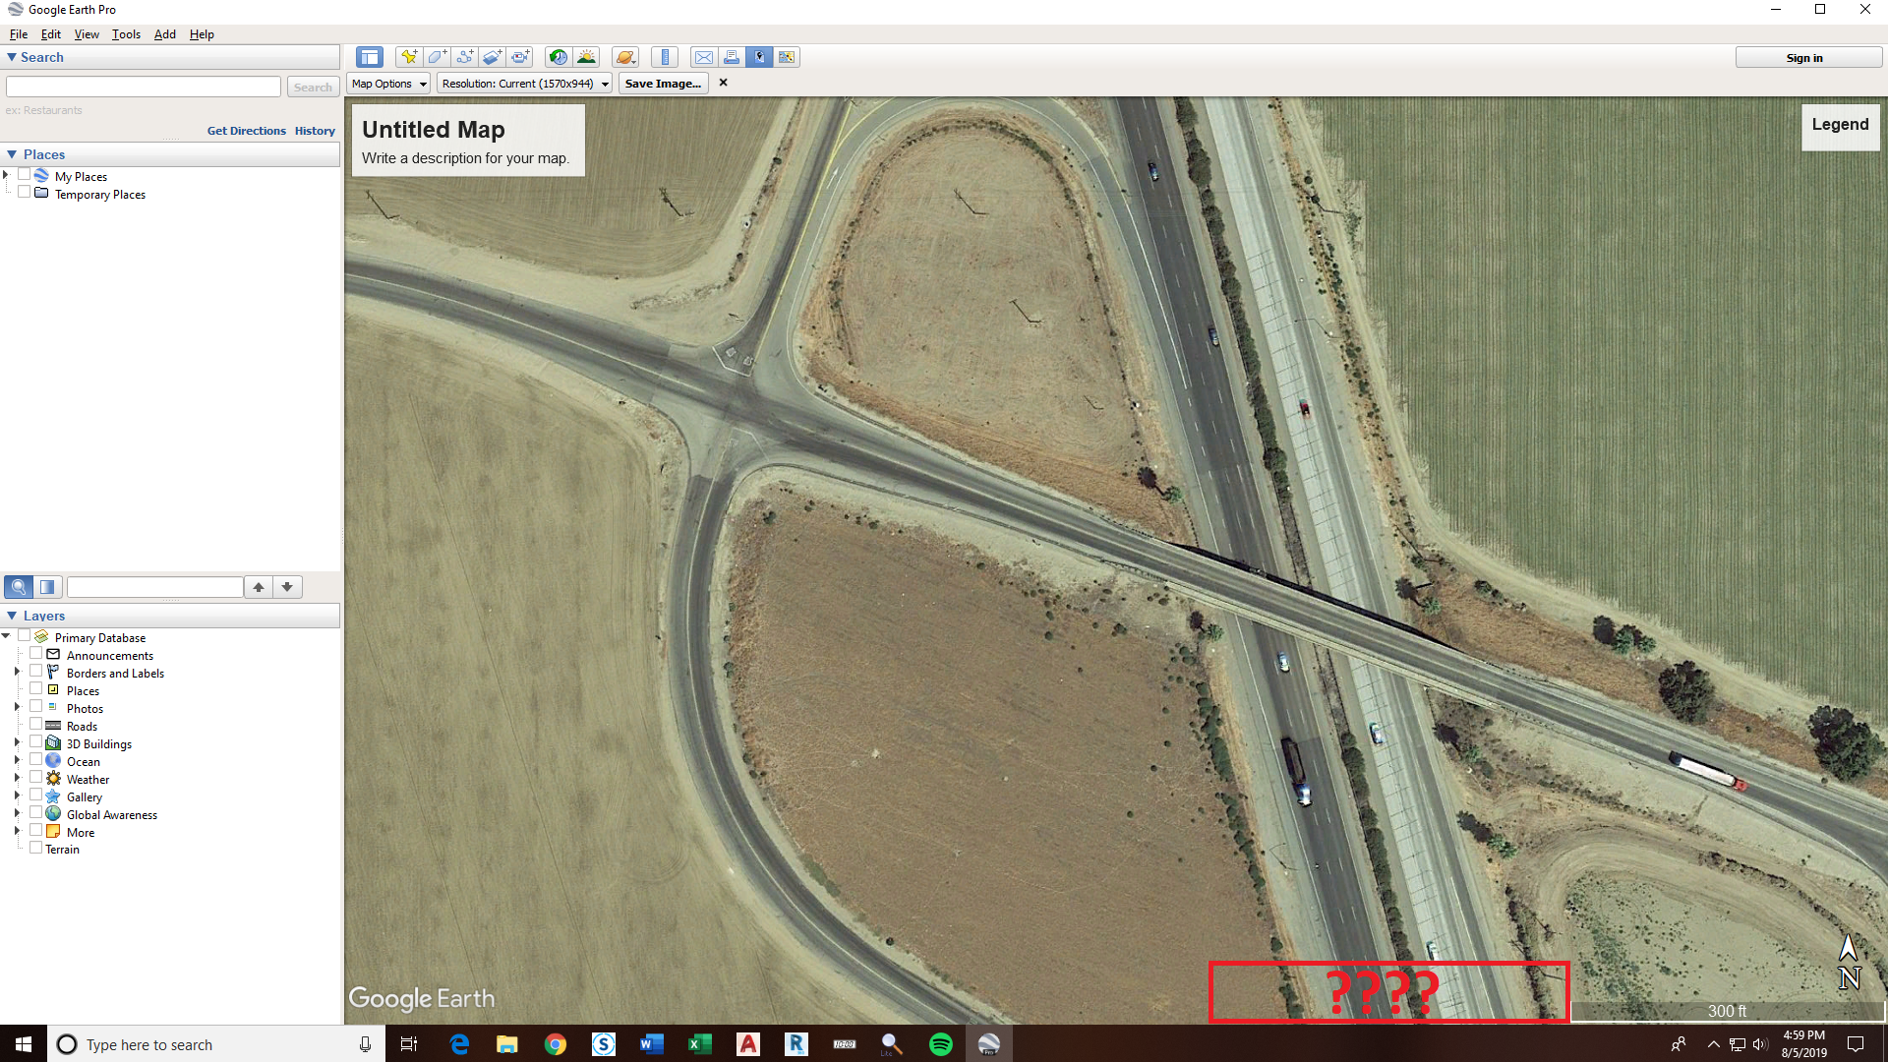Click the Add Placemark icon

click(410, 56)
